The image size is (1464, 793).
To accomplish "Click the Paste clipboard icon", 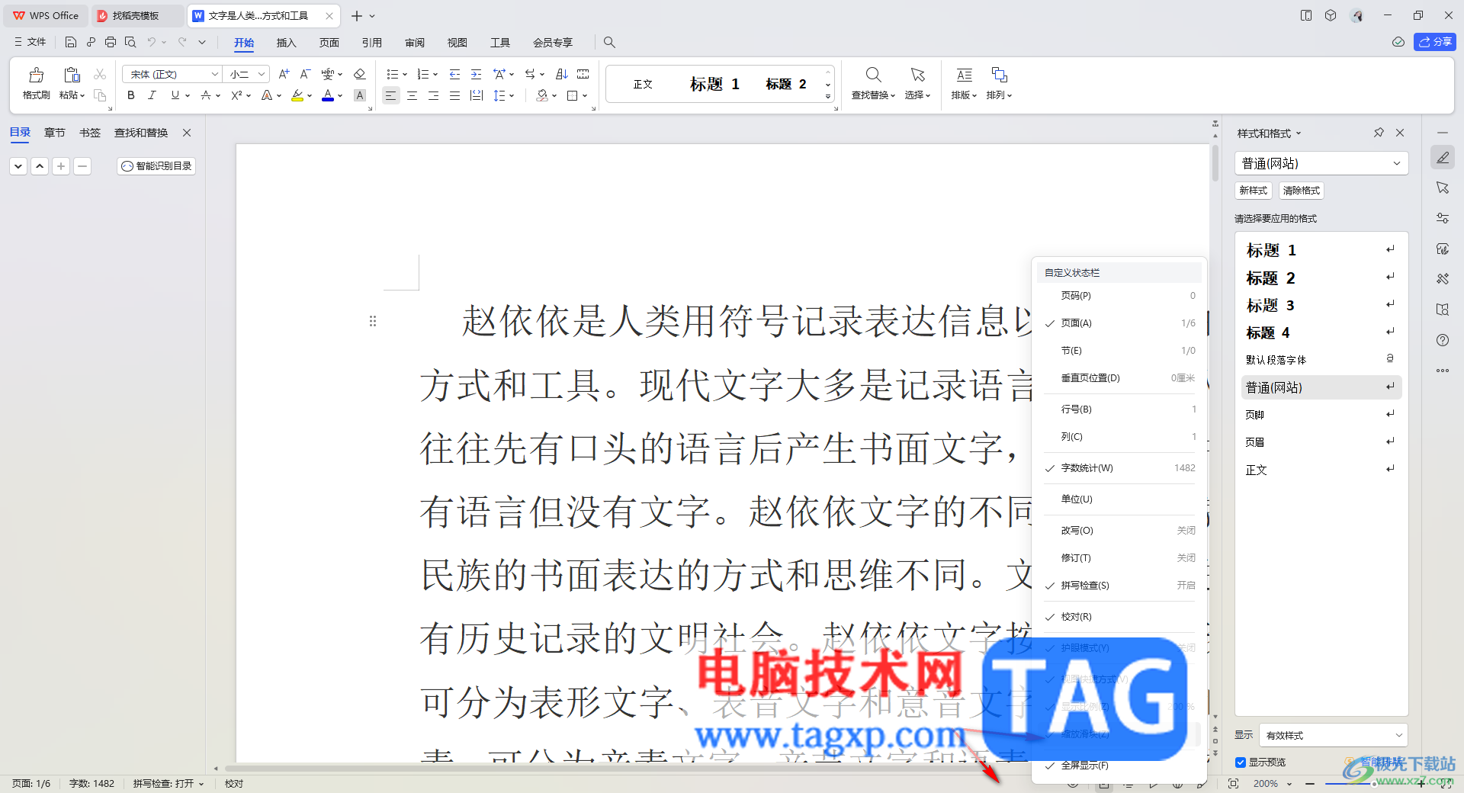I will pos(72,75).
